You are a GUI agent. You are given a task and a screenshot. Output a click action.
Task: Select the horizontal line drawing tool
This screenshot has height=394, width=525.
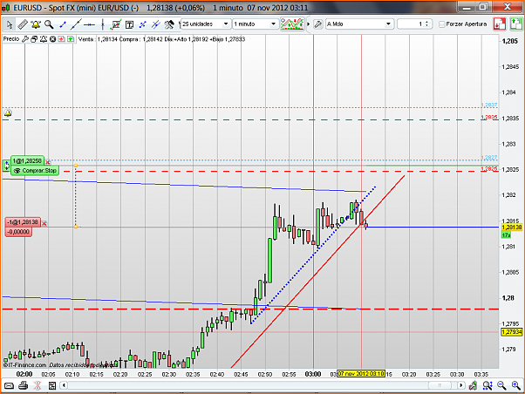[x=89, y=24]
